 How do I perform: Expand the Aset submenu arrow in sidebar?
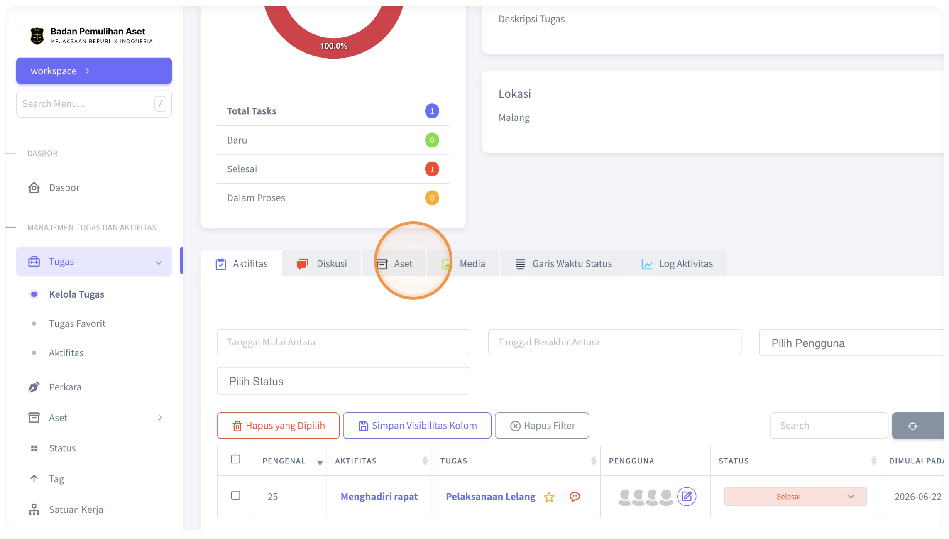pos(160,418)
